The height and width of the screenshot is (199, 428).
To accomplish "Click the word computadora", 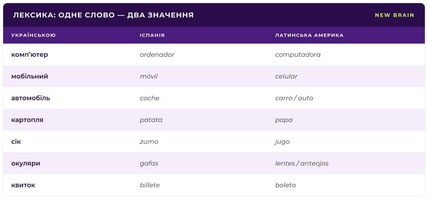I will pos(298,55).
